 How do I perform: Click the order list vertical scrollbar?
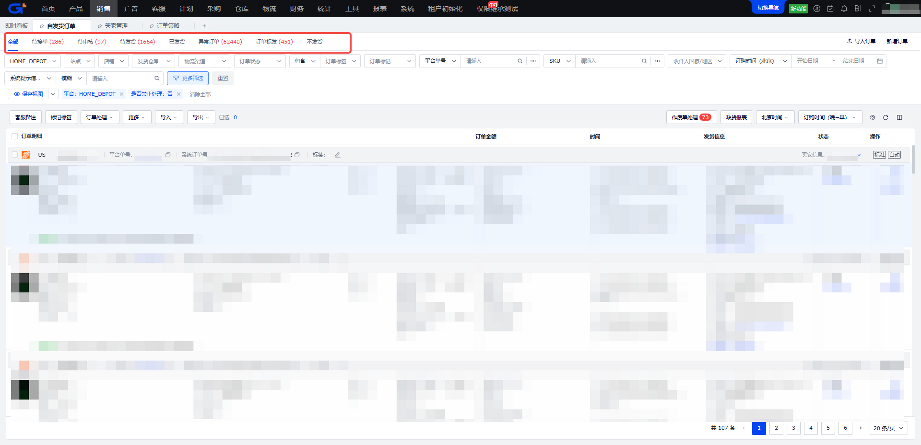pos(913,160)
